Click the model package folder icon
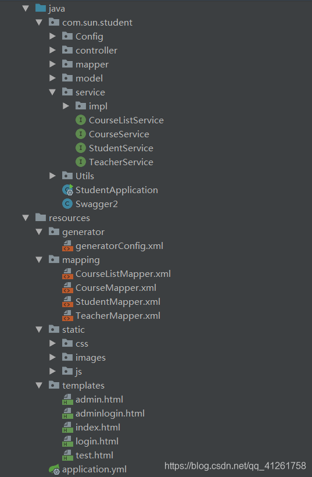Image resolution: width=312 pixels, height=477 pixels. coord(67,78)
